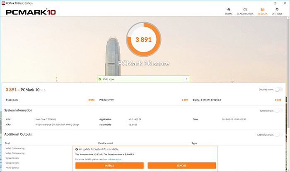Switch on the Additional details toggle
Screen dimensions: 290x172
[x=278, y=135]
